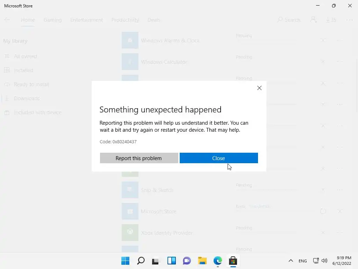Cancel the Windows Calculator download
This screenshot has height=269, width=358.
coord(323,62)
